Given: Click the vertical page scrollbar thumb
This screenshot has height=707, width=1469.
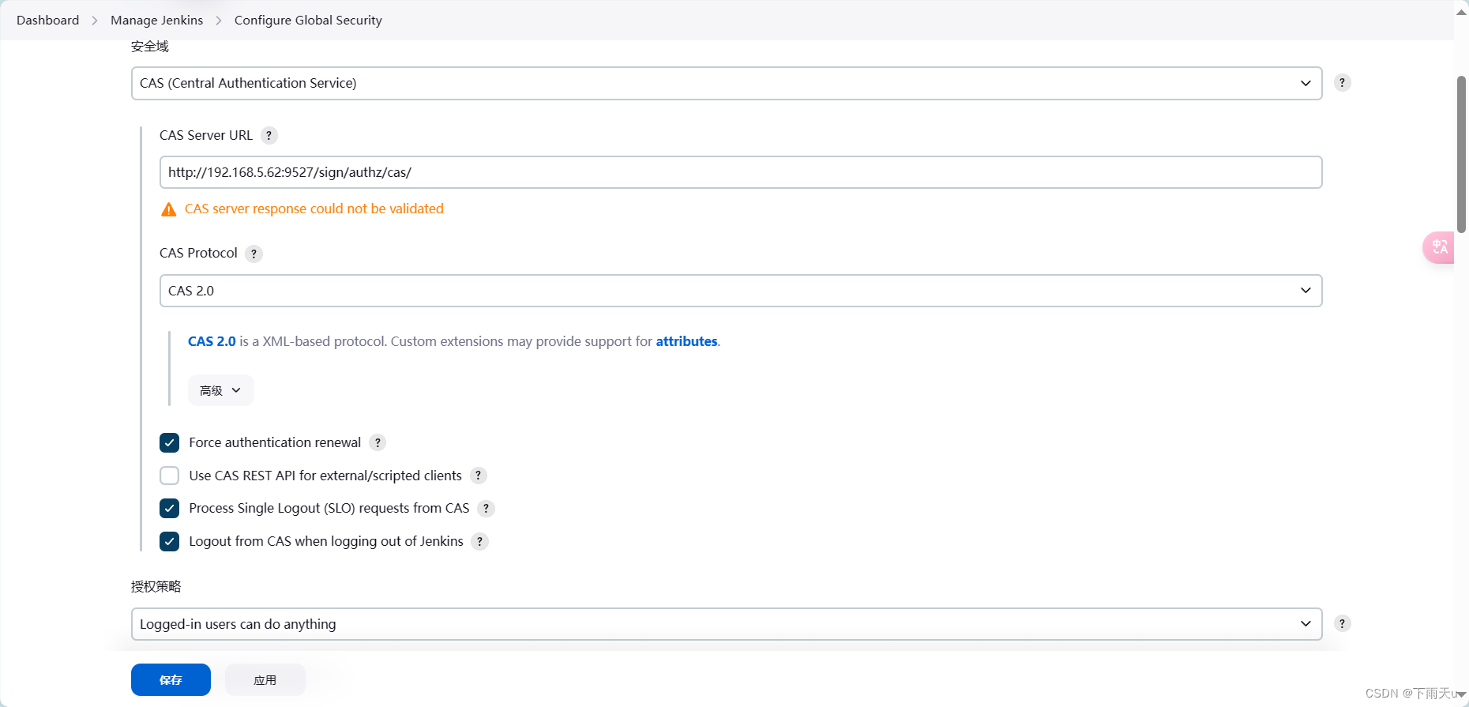Looking at the screenshot, I should coord(1461,154).
